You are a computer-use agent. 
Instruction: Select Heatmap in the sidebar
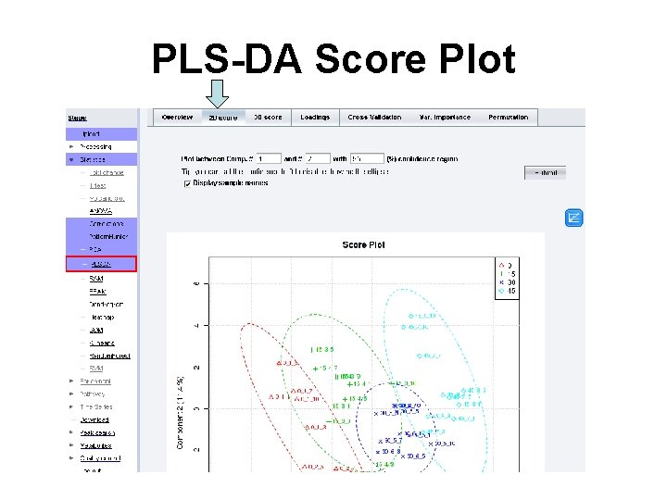click(x=103, y=318)
